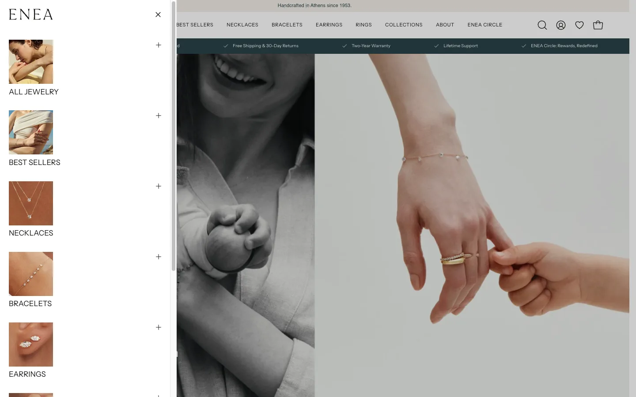Select BEST SELLERS label in drawer
This screenshot has height=397, width=636.
coord(34,162)
